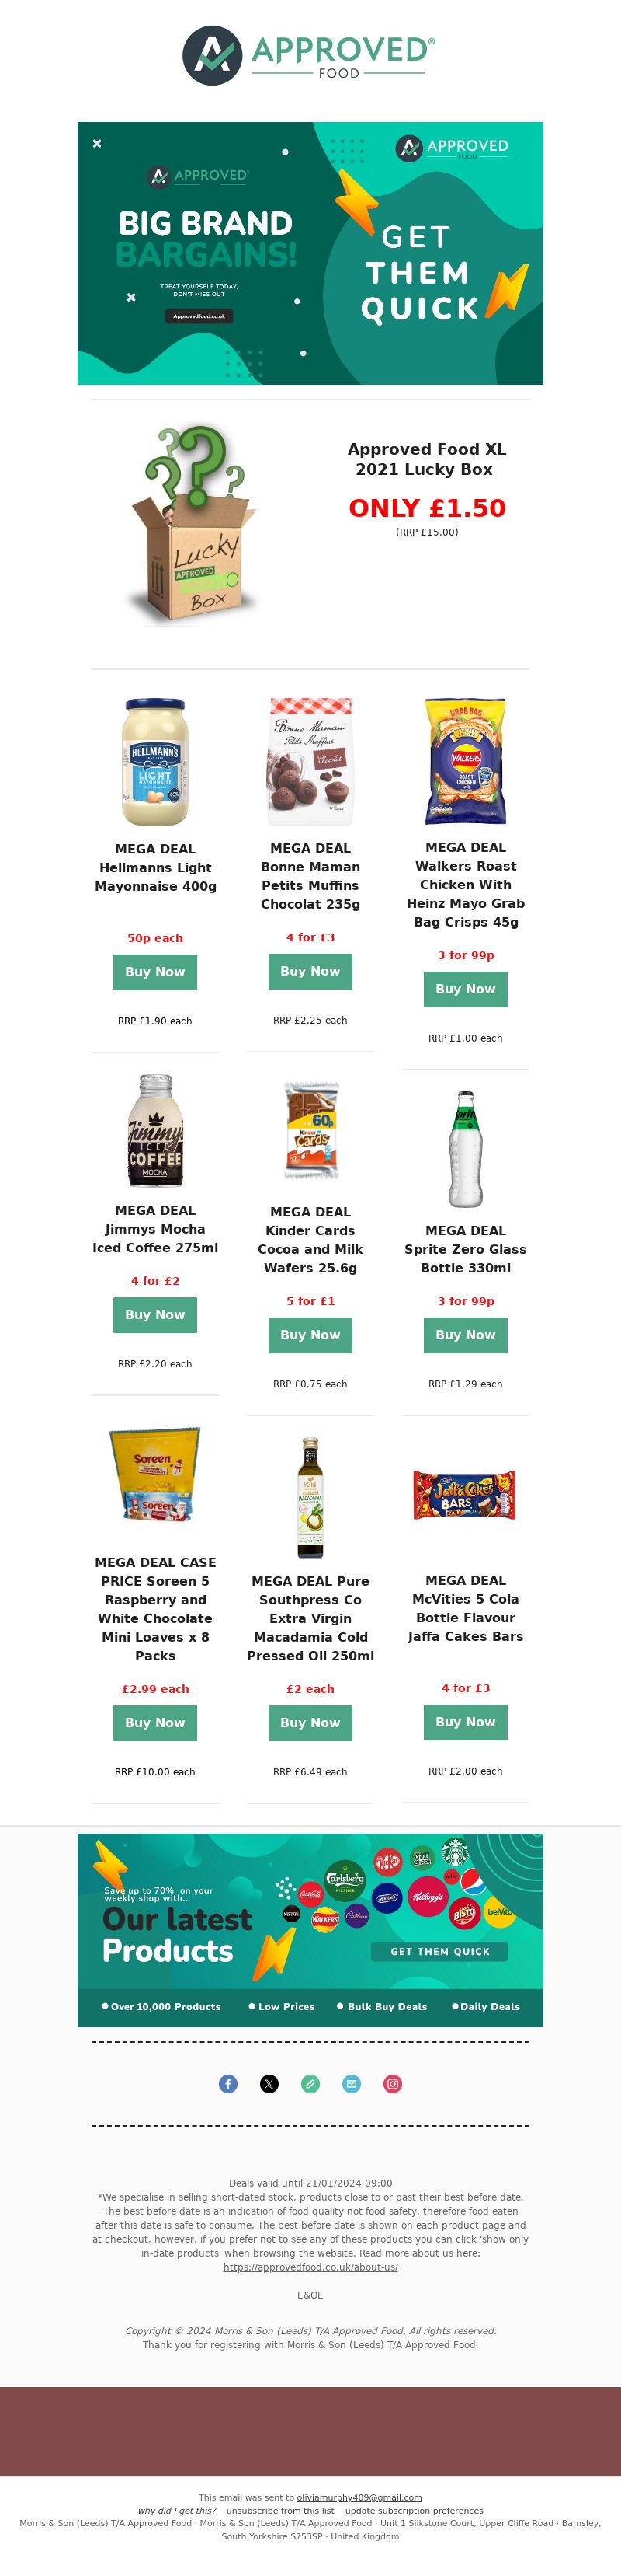Click the 'why did I get this?' link
Viewport: 621px width, 2576px height.
click(177, 2511)
